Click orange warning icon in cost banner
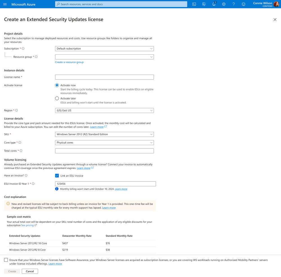Image resolution: width=281 pixels, height=277 pixels. coord(8,203)
